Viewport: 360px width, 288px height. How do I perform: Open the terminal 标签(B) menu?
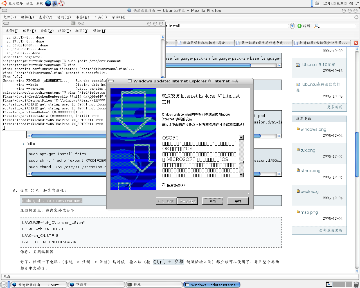point(82,31)
